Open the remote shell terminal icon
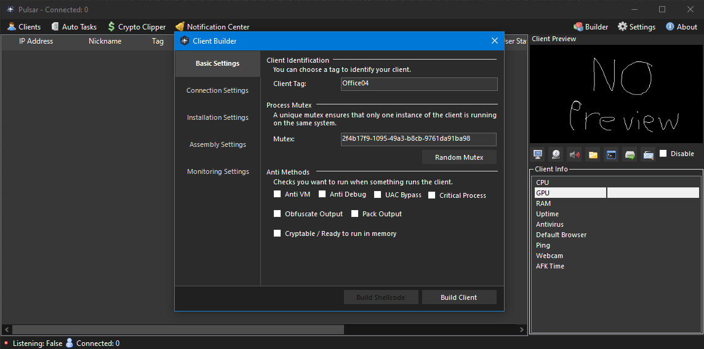Viewport: 704px width, 349px height. coord(611,155)
